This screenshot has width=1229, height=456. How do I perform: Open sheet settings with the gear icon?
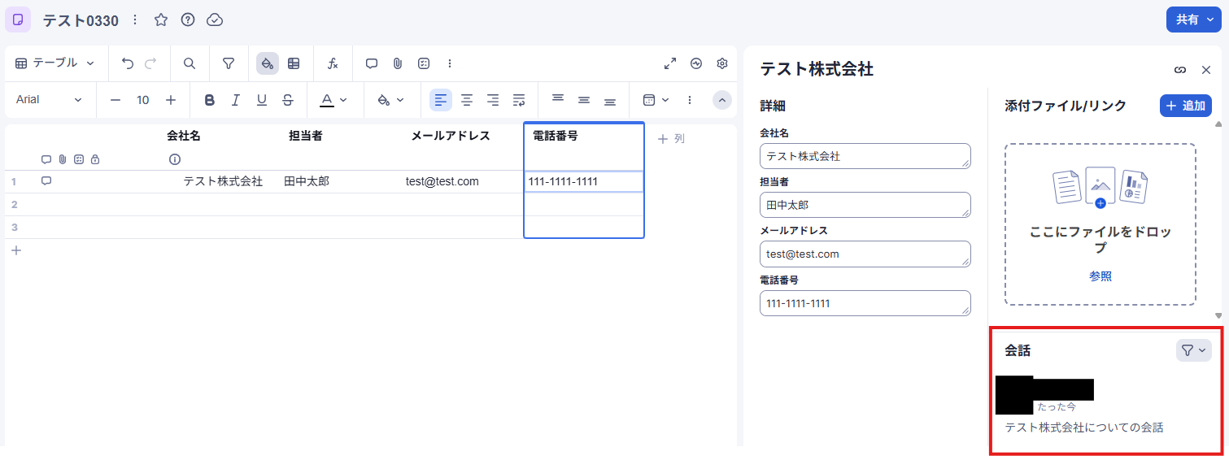[722, 63]
